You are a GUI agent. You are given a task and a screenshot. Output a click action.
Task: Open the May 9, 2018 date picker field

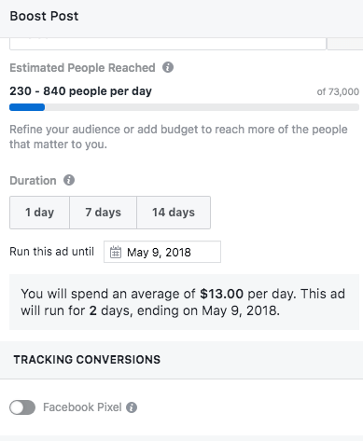coord(162,252)
